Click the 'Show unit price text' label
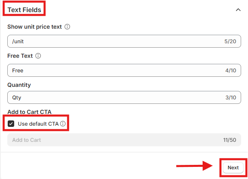248x179 pixels. 34,27
